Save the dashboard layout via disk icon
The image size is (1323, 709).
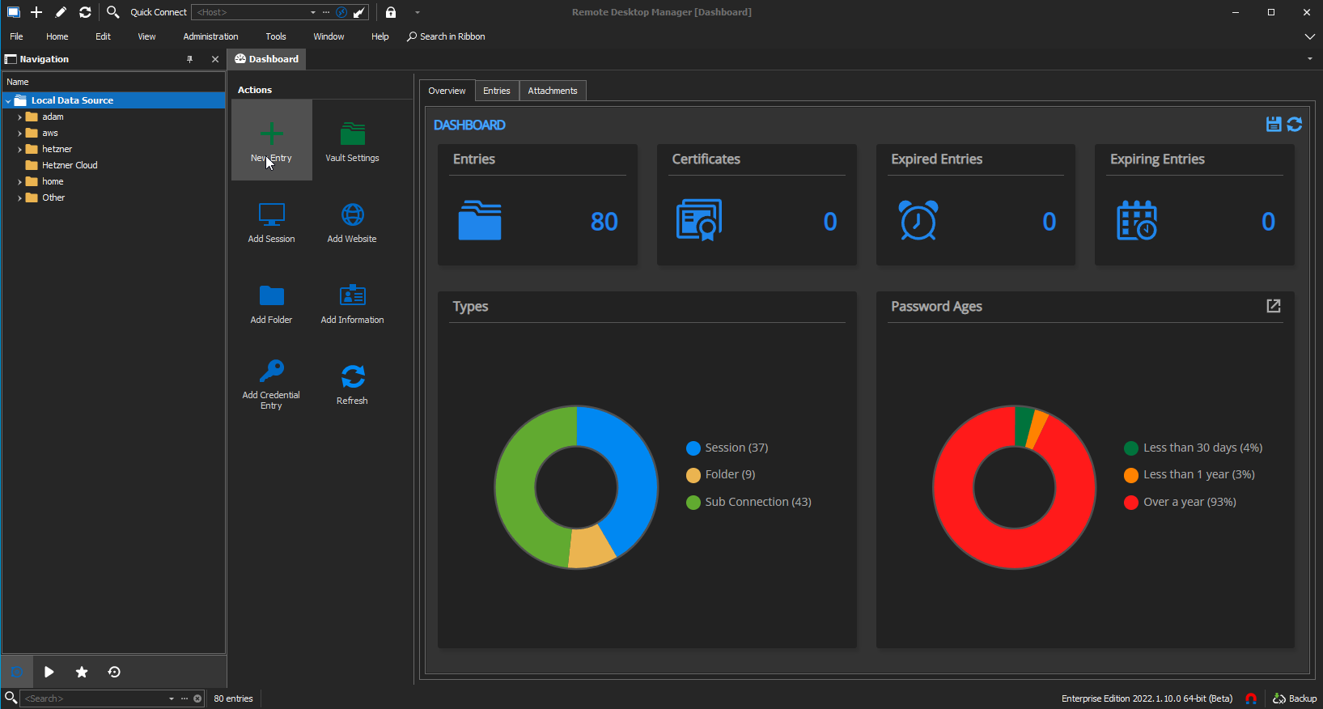tap(1274, 124)
